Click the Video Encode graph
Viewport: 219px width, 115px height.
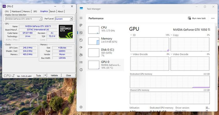point(150,64)
